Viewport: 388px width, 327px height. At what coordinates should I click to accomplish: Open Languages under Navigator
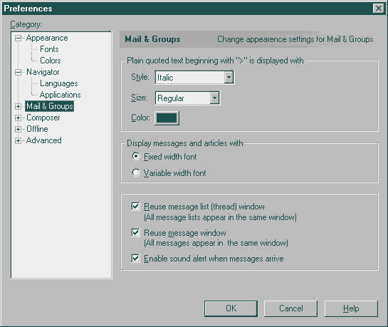59,83
